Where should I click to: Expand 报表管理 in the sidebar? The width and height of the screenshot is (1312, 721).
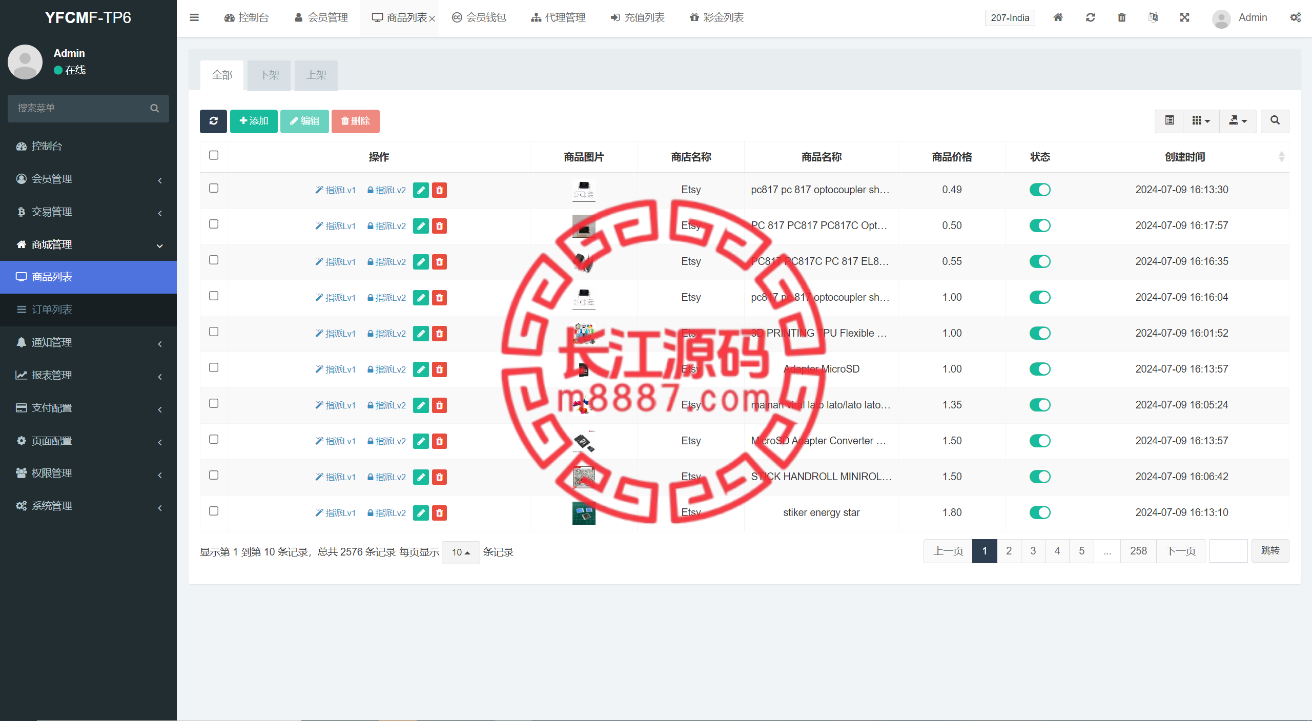88,375
